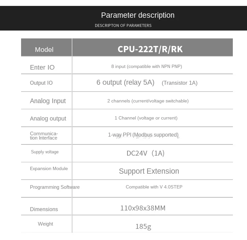Click the Support Extension value
This screenshot has width=247, height=240.
click(149, 171)
